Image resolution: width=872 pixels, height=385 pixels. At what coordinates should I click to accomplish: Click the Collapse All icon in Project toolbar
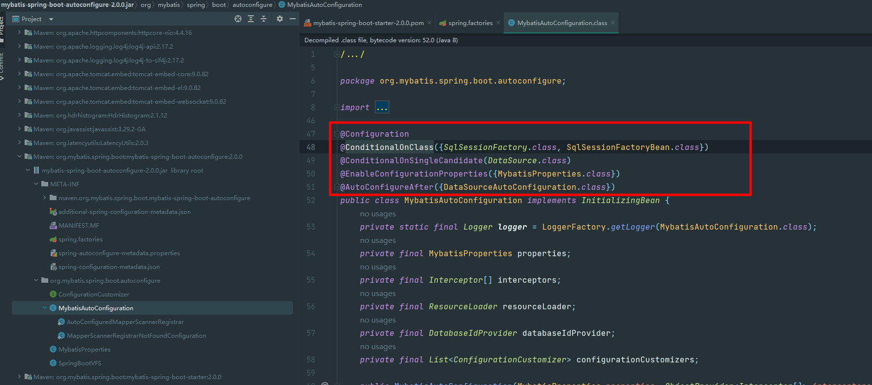[264, 19]
